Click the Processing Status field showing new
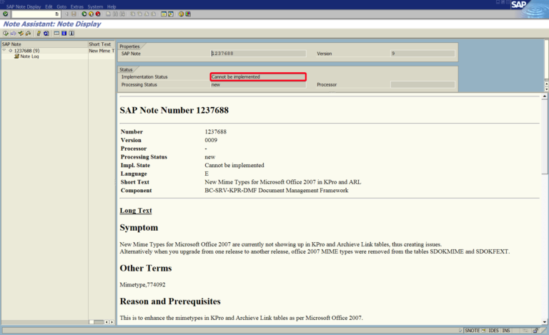This screenshot has width=549, height=335. 258,84
